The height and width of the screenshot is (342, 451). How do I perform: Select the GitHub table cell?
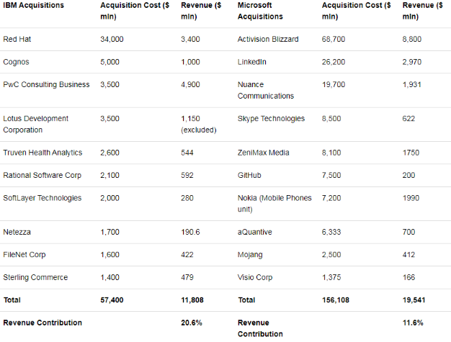pos(249,175)
